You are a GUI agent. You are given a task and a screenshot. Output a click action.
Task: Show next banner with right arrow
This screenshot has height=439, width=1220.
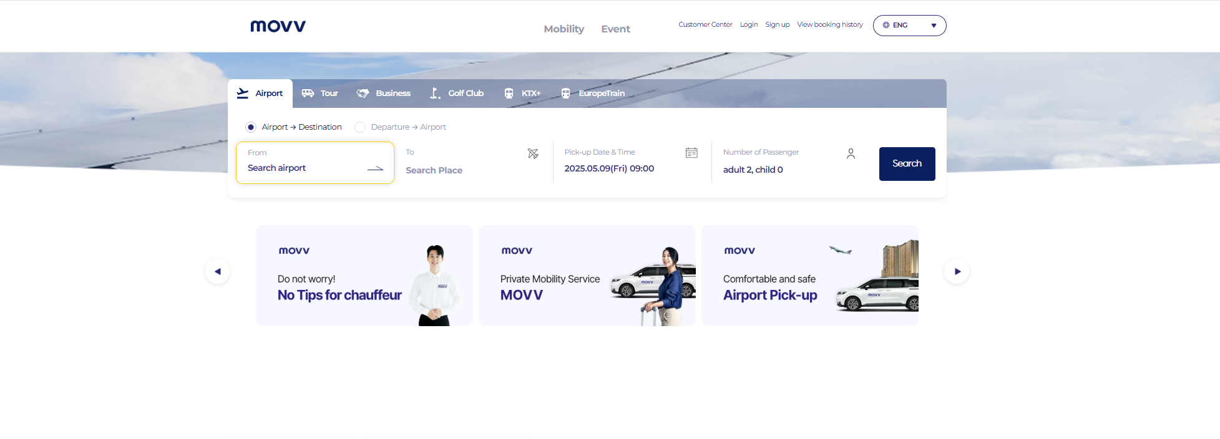point(957,271)
